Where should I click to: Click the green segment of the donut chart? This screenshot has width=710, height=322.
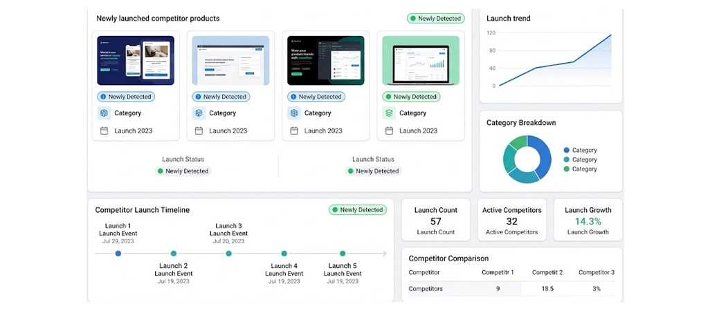pos(518,143)
